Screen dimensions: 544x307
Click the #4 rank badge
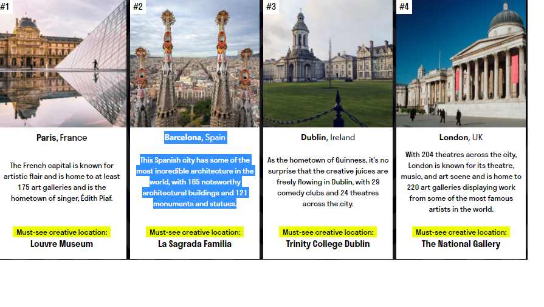[x=404, y=7]
